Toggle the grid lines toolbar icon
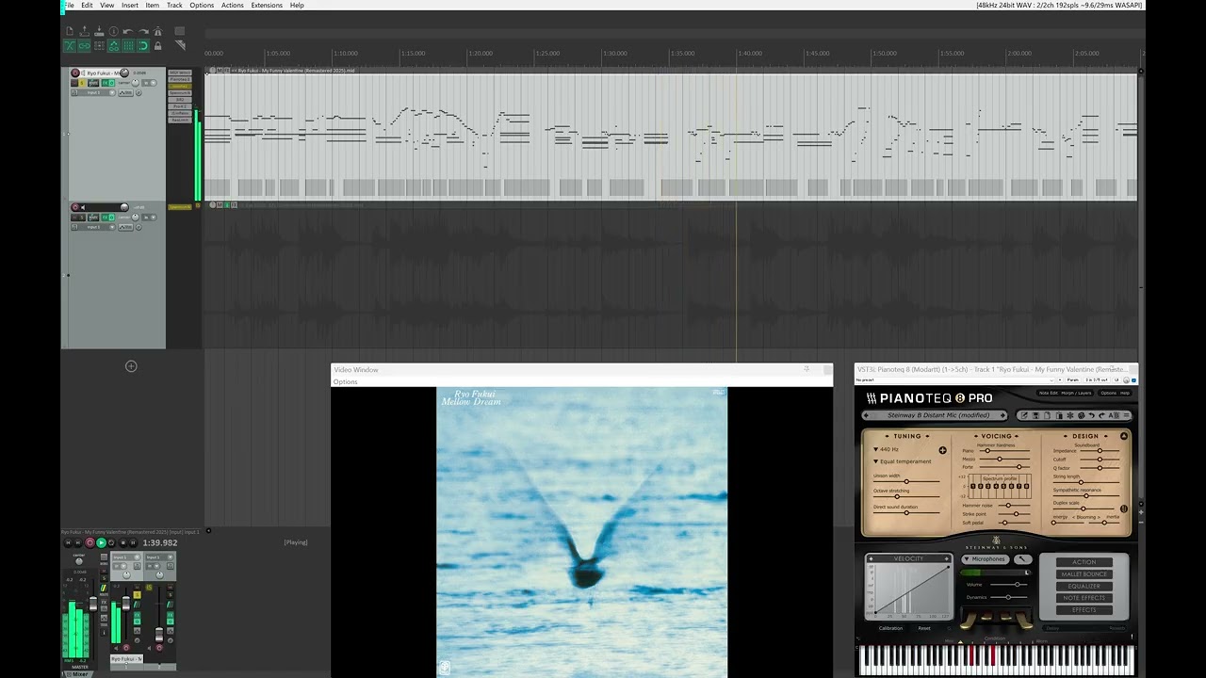The height and width of the screenshot is (678, 1206). click(x=128, y=45)
